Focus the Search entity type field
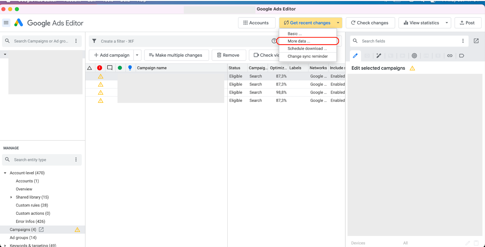 click(41, 160)
